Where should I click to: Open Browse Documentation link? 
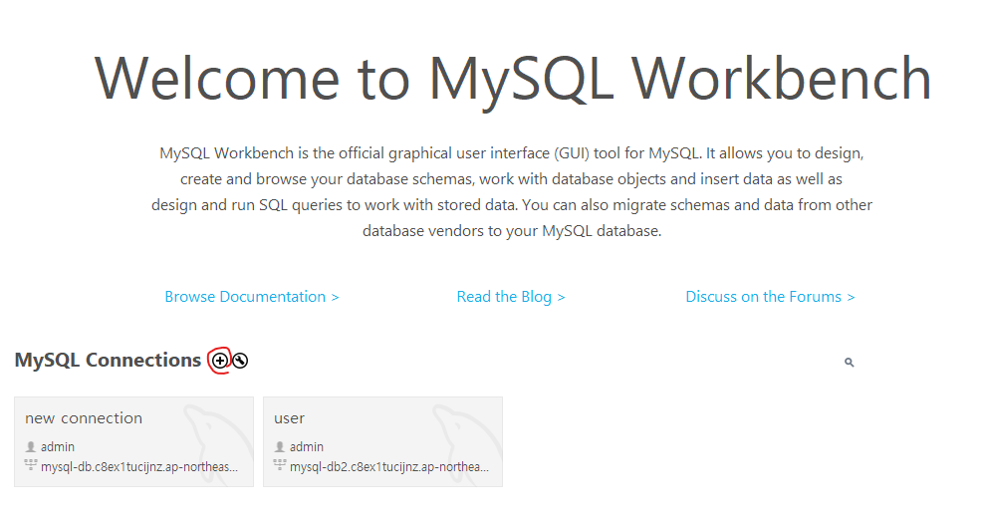[x=252, y=297]
